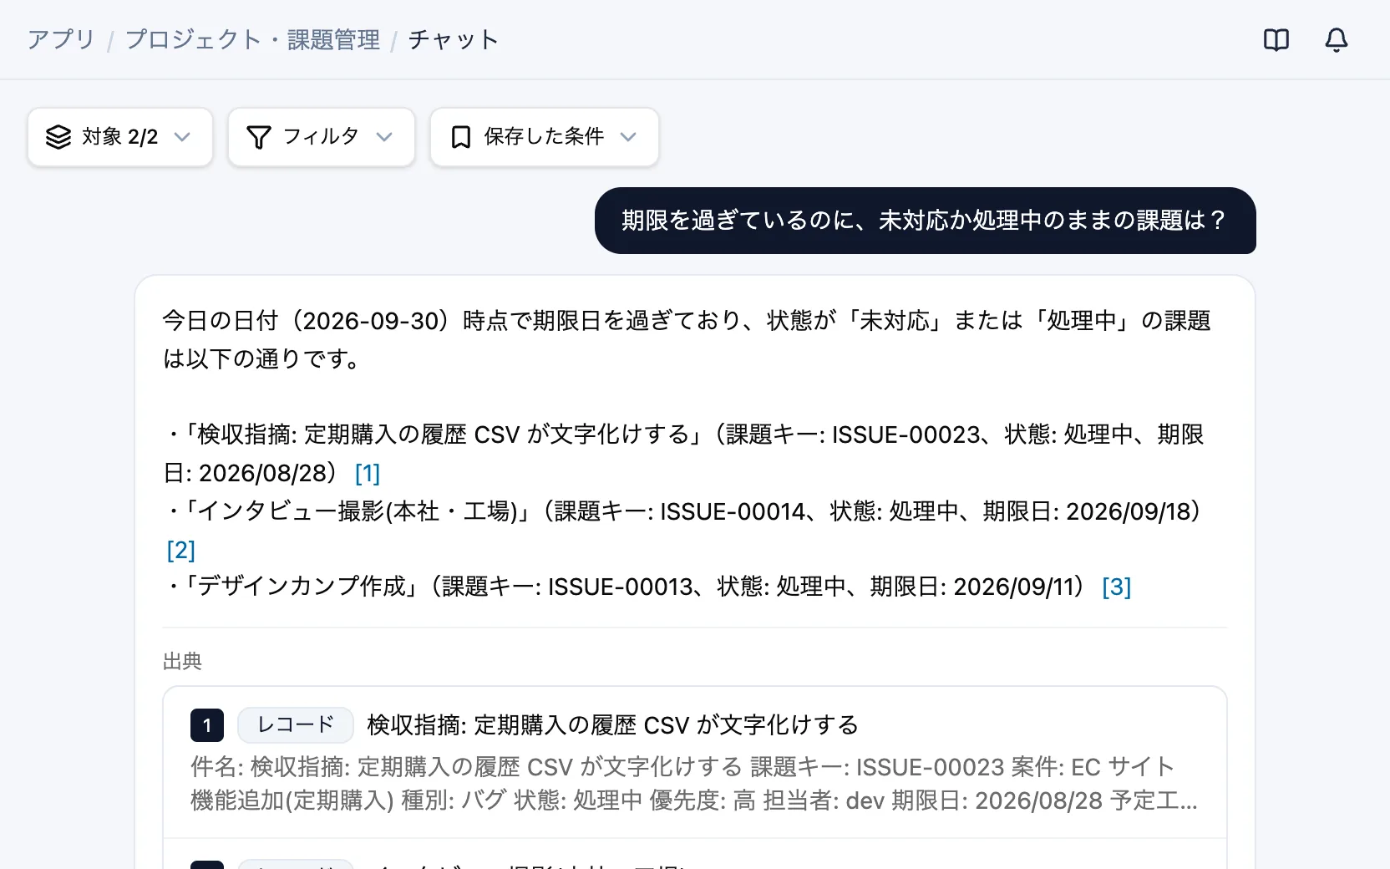The height and width of the screenshot is (869, 1390).
Task: Click the funnel icon in フィルタ
Action: (259, 137)
